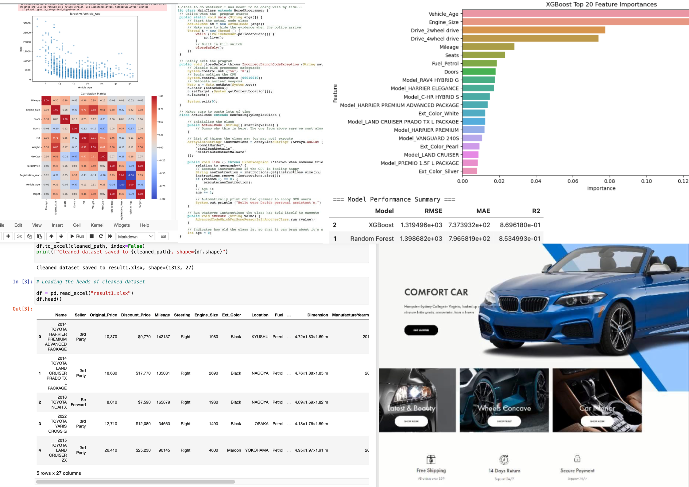The height and width of the screenshot is (487, 689).
Task: Restart and run all fast-forward icon
Action: (x=110, y=236)
